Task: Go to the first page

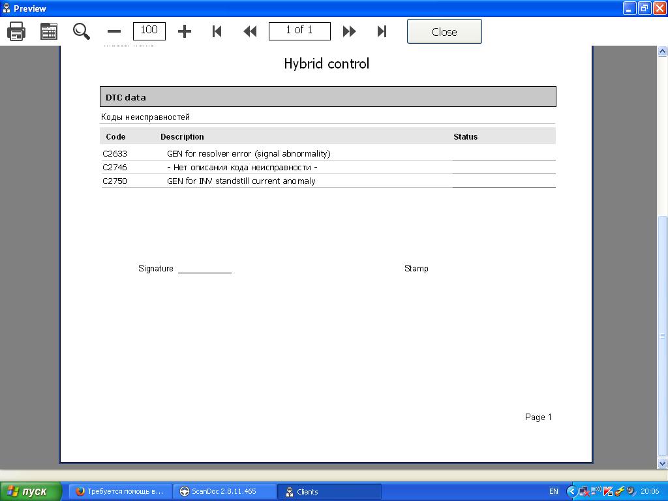Action: [x=217, y=31]
